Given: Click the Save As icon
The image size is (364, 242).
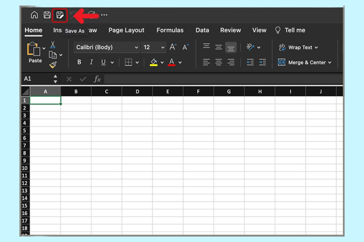Looking at the screenshot, I should coord(60,15).
